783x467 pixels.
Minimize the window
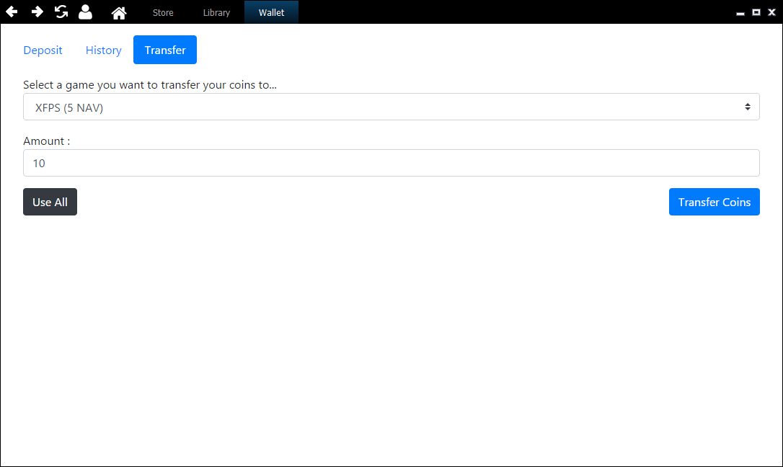click(x=740, y=12)
